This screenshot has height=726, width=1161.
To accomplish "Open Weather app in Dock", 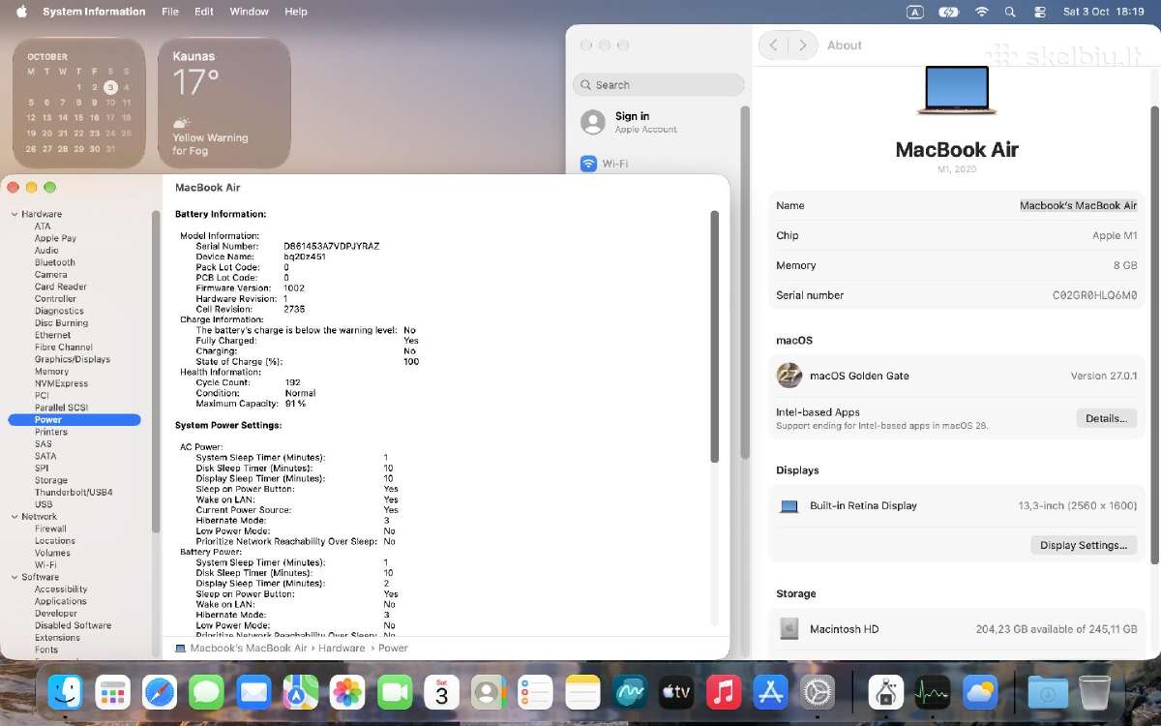I will tap(981, 692).
